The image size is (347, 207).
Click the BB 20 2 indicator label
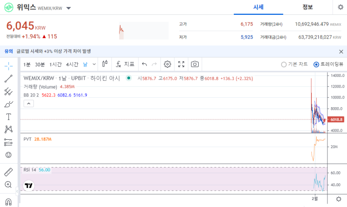point(31,95)
